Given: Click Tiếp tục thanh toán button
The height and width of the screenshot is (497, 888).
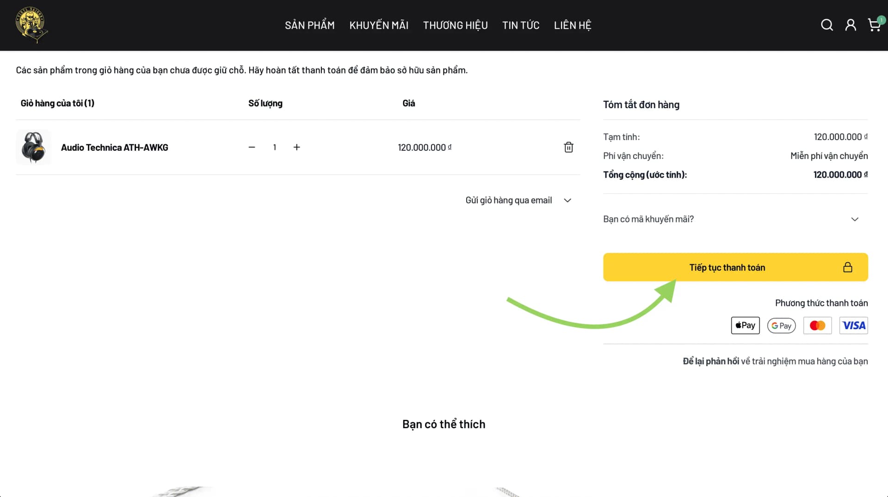Looking at the screenshot, I should point(735,267).
